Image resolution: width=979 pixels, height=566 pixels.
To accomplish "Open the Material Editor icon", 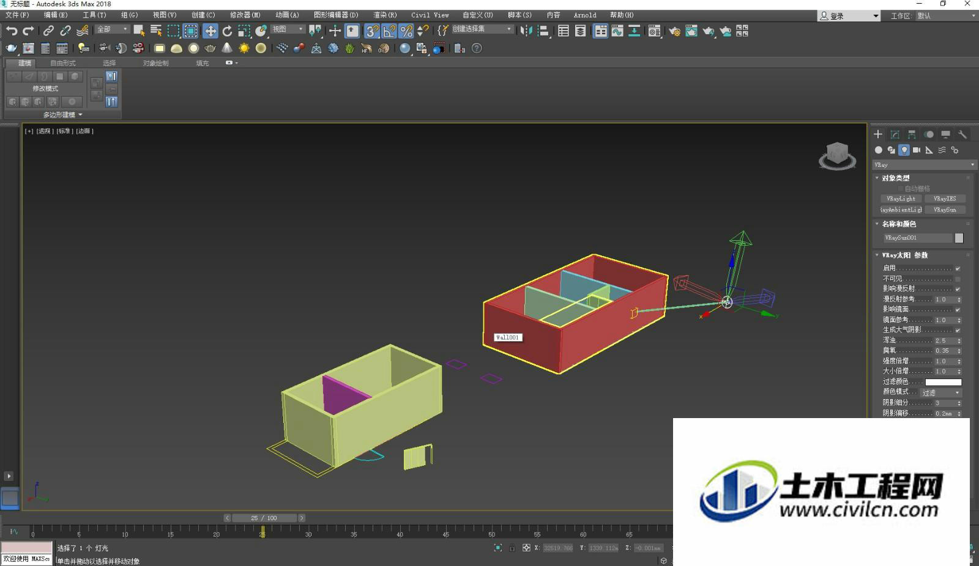I will pos(654,31).
